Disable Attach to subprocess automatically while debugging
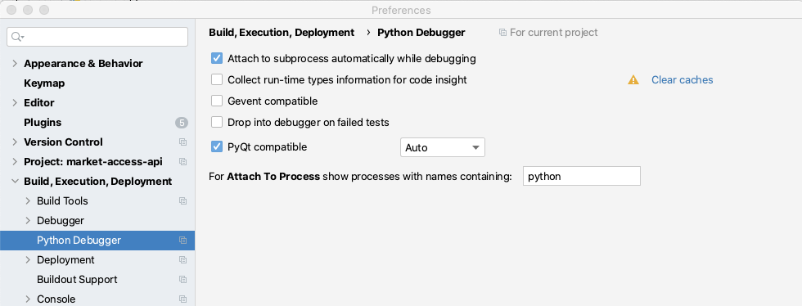 [217, 58]
